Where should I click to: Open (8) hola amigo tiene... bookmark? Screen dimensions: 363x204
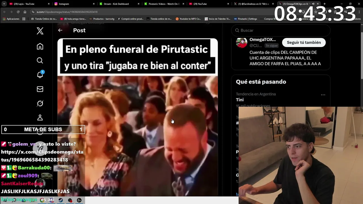click(x=73, y=19)
